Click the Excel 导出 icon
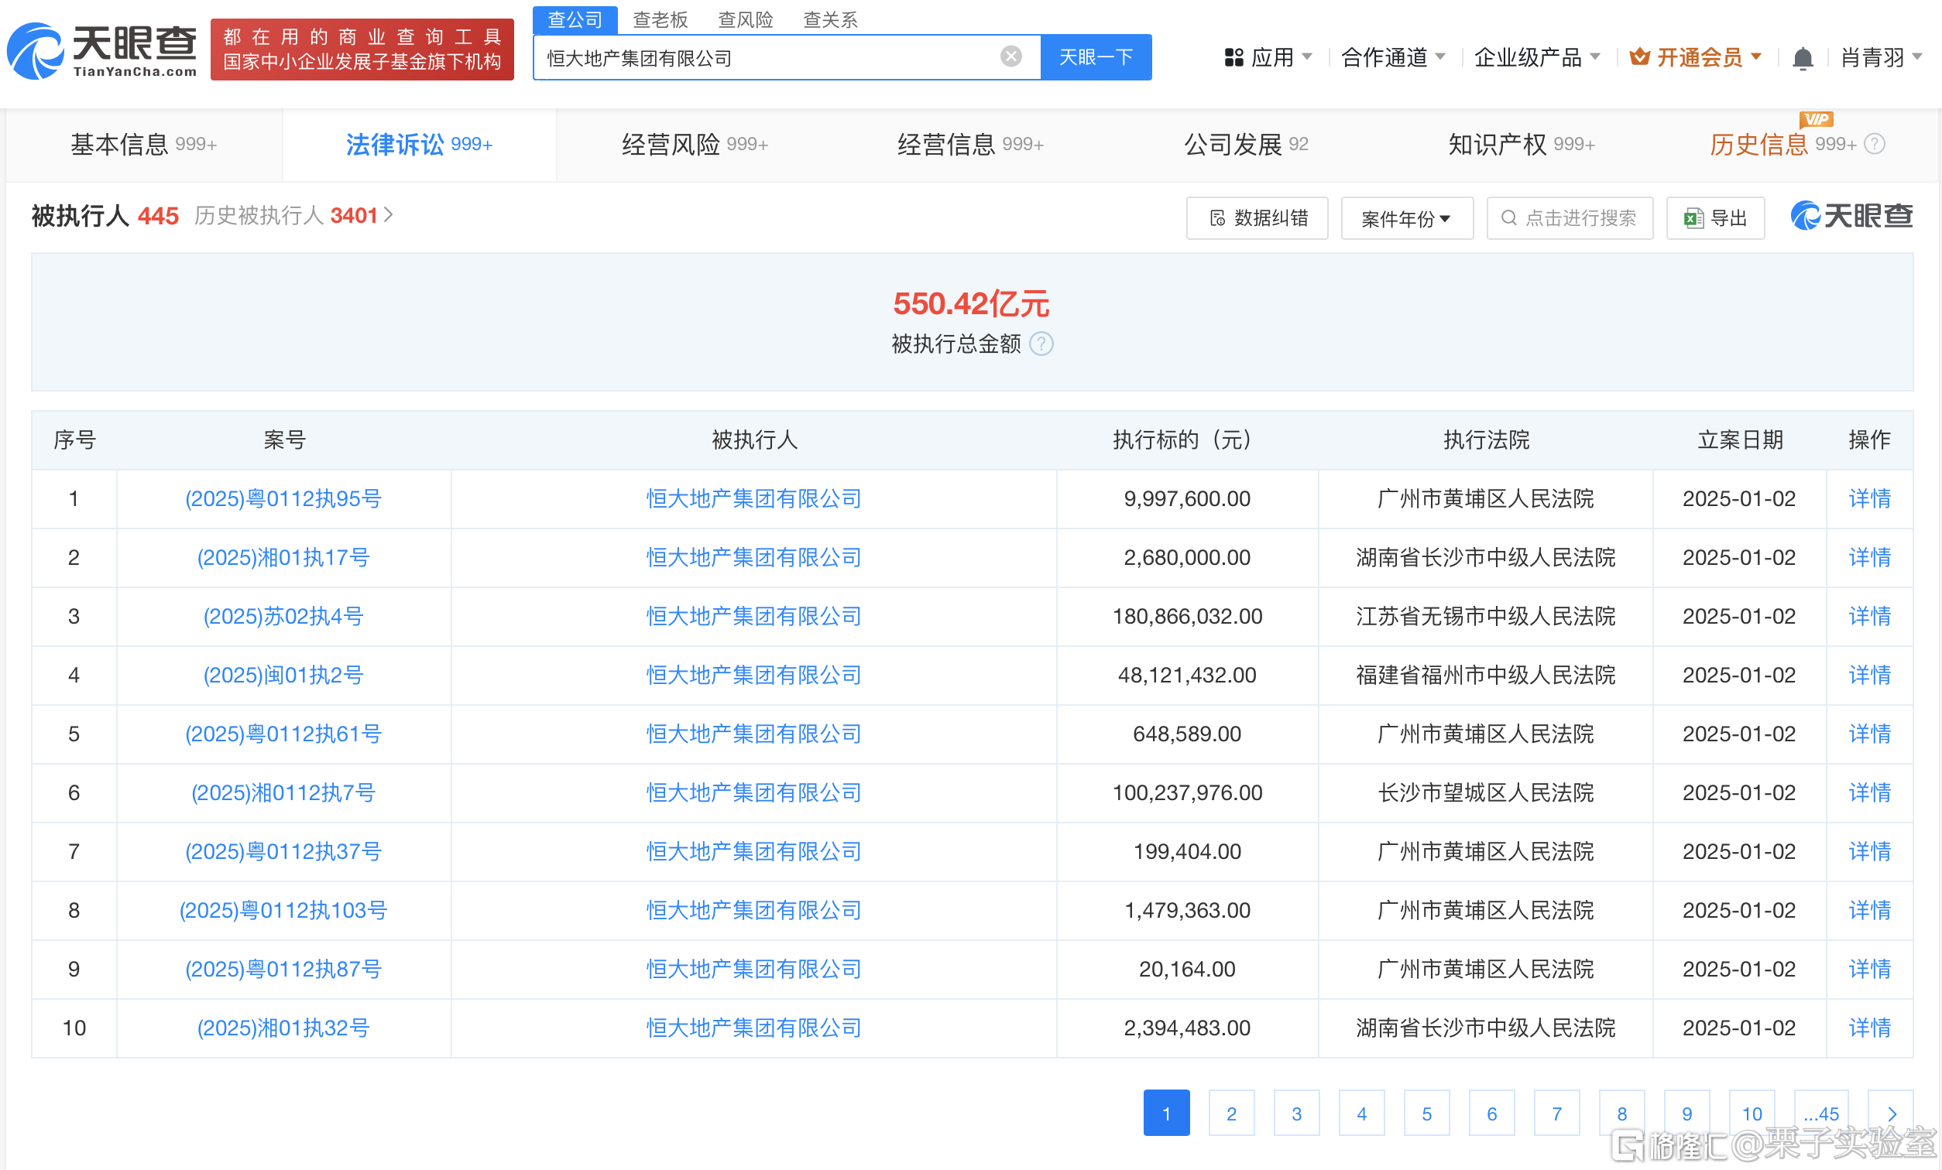The width and height of the screenshot is (1942, 1170). (1693, 218)
